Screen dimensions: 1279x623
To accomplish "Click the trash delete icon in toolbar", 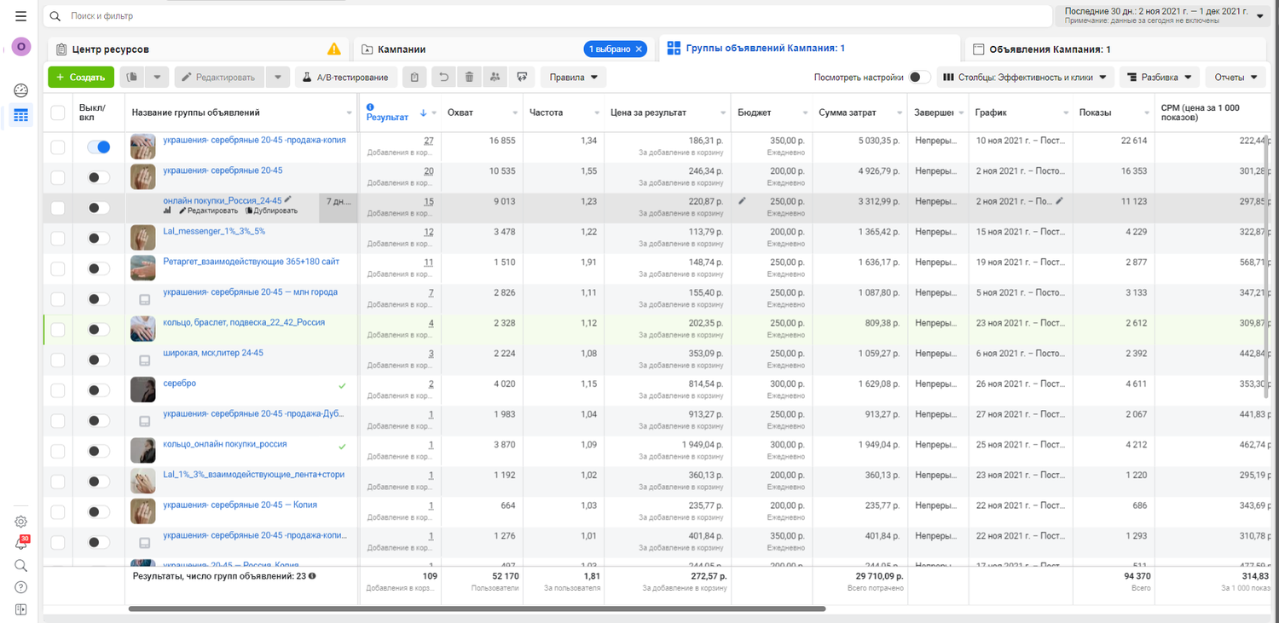I will click(x=469, y=78).
